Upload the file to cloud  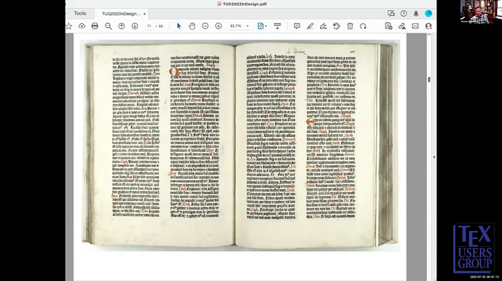pos(82,26)
